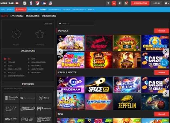This screenshot has height=123, width=170.
Task: Open the NBA league shortcut icon
Action: point(31,3)
